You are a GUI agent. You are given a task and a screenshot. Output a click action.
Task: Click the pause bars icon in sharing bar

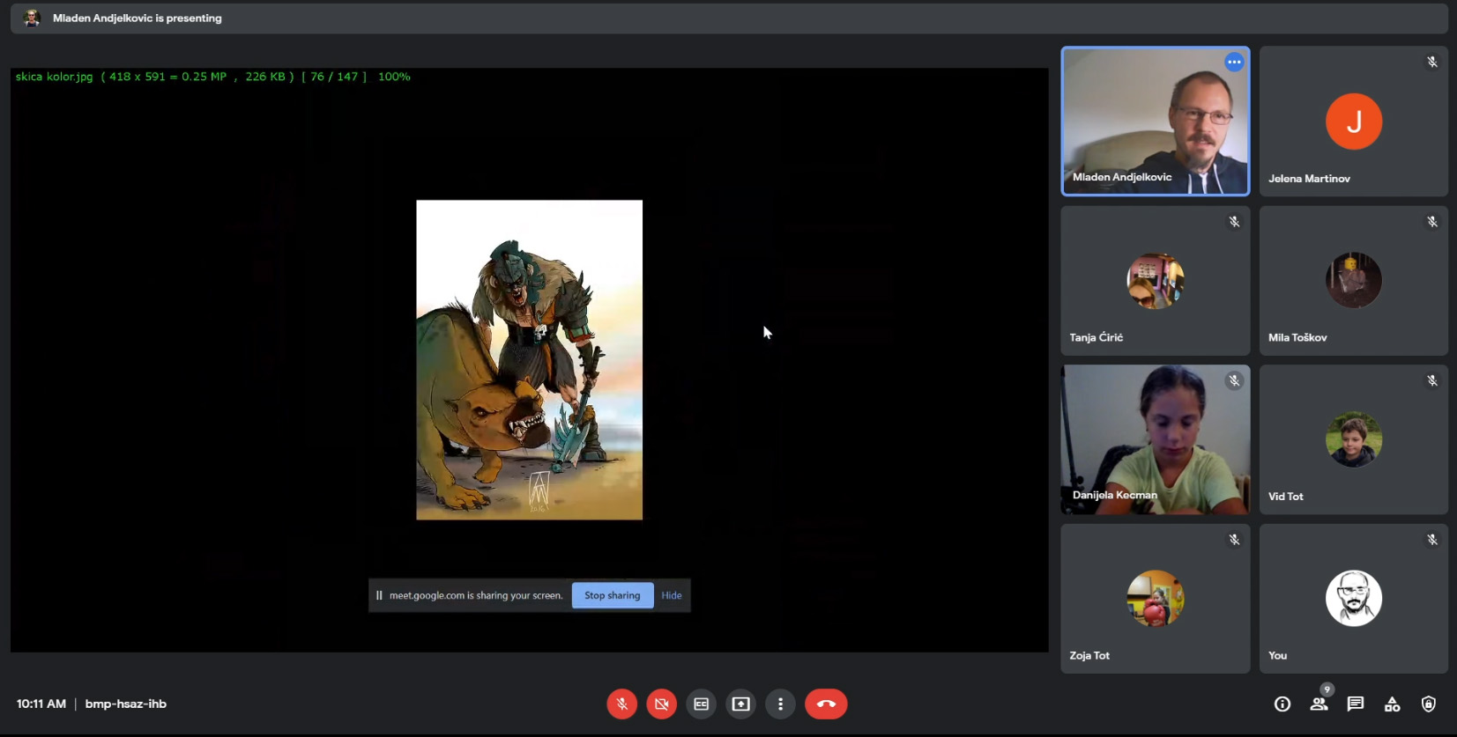coord(379,595)
